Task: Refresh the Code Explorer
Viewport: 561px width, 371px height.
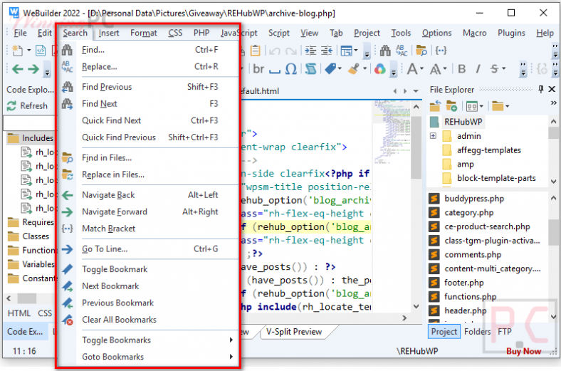Action: [x=27, y=106]
